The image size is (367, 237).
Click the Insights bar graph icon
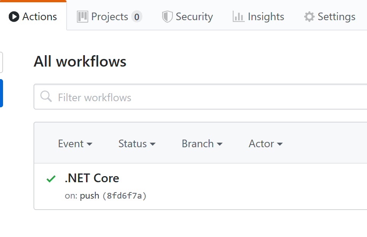[238, 17]
